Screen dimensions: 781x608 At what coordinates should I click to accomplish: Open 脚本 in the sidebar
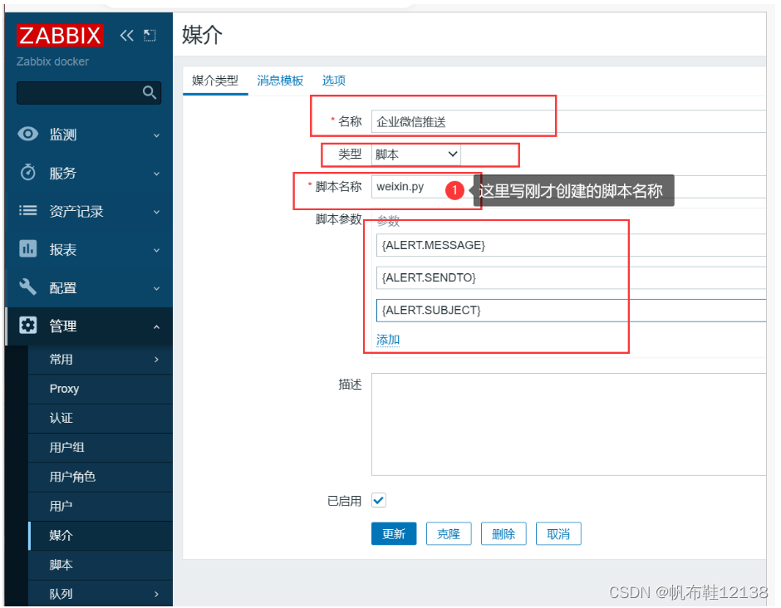(x=100, y=565)
